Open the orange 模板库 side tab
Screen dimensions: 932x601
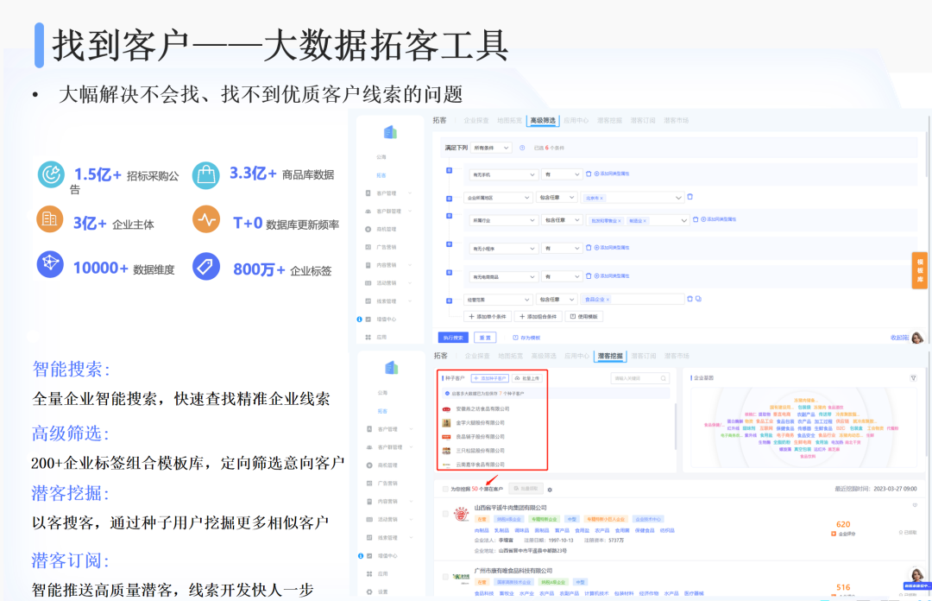920,269
